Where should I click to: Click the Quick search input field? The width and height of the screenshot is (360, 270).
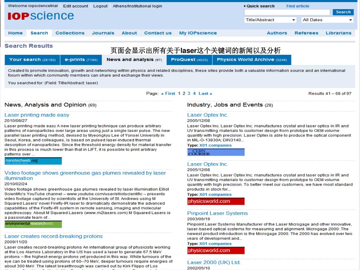(x=287, y=12)
